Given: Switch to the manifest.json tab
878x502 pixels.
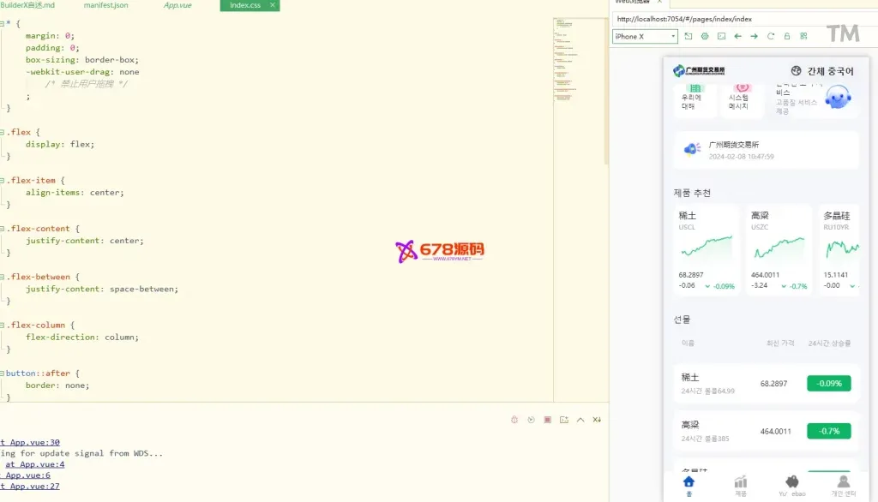Looking at the screenshot, I should pyautogui.click(x=105, y=5).
